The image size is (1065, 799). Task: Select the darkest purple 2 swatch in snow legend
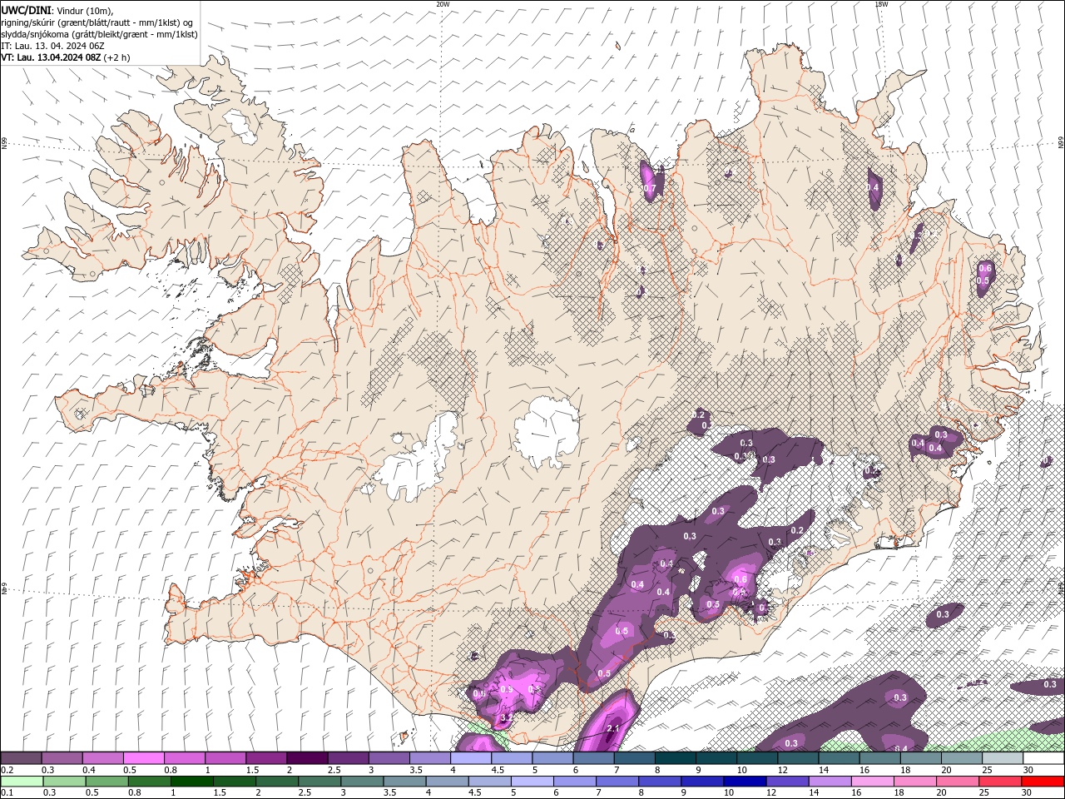[x=307, y=757]
